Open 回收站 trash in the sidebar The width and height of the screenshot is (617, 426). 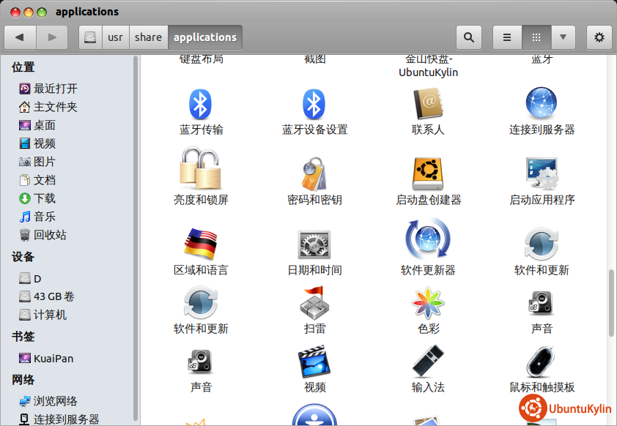(x=49, y=235)
